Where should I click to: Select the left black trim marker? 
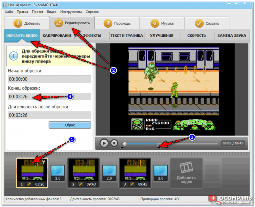[122, 147]
